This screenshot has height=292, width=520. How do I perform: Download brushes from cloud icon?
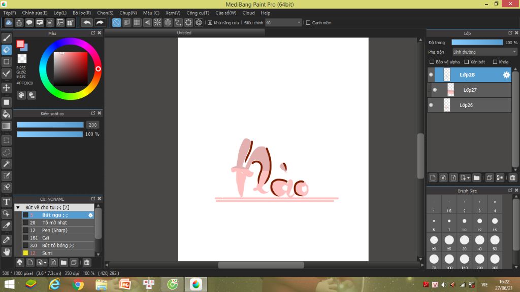(20, 263)
